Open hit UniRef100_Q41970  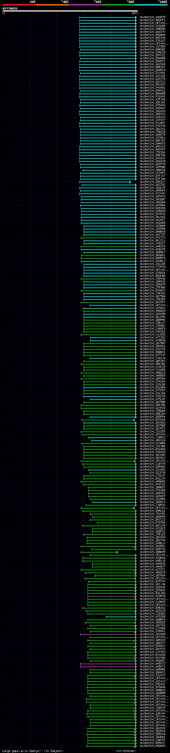[152, 32]
